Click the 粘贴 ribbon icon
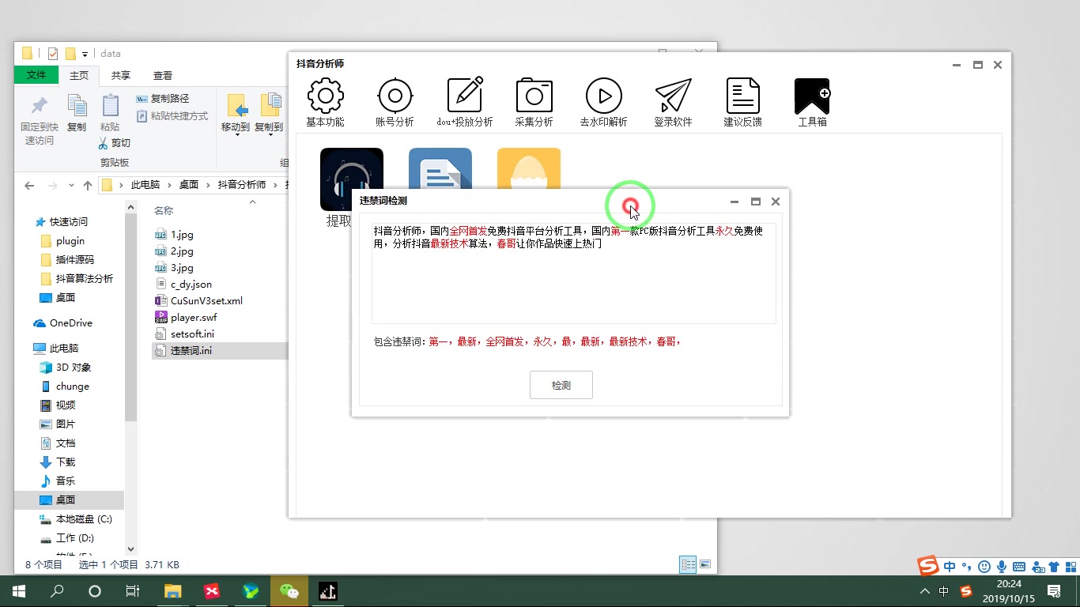Viewport: 1080px width, 607px height. tap(110, 105)
